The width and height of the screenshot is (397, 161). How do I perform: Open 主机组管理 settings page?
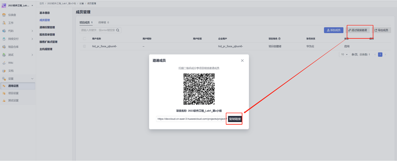click(46, 49)
